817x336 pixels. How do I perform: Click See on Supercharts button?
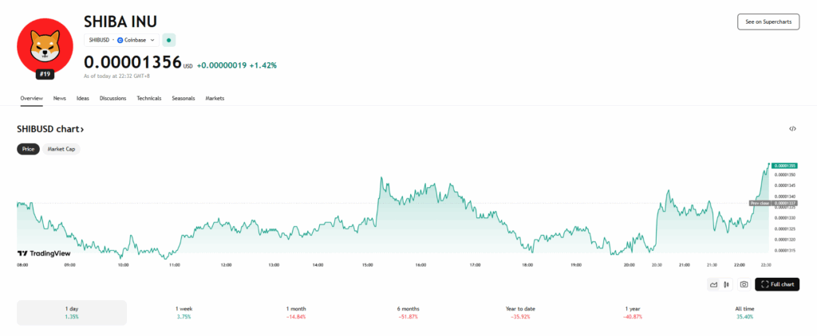768,22
